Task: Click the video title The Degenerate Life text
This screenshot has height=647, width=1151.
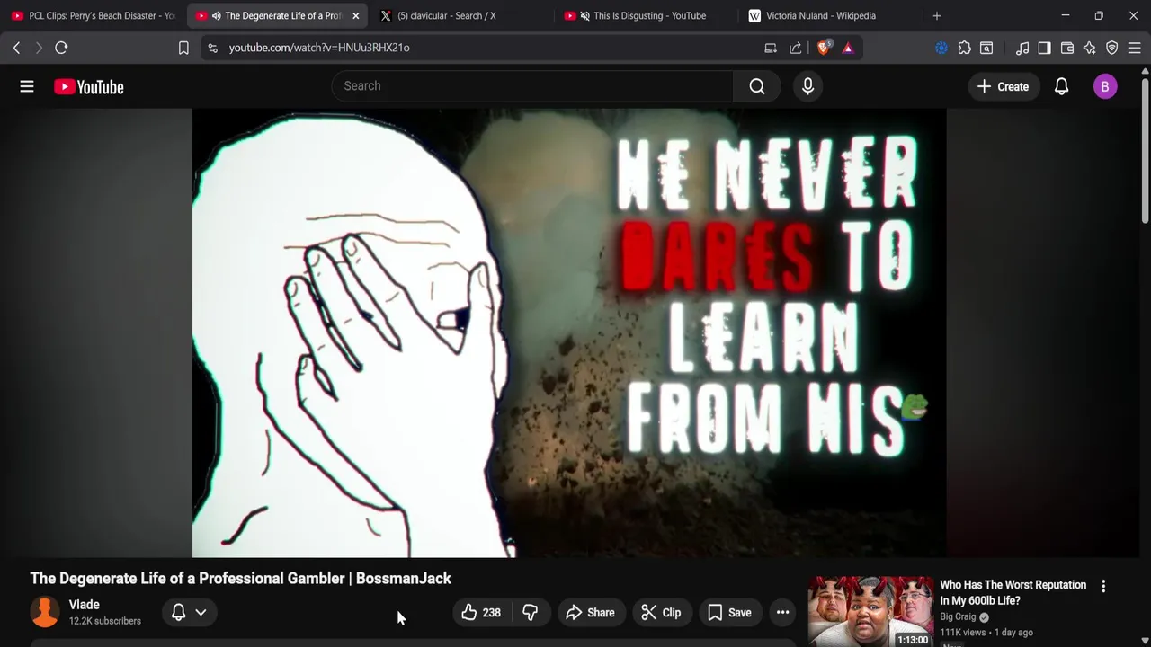Action: point(240,578)
